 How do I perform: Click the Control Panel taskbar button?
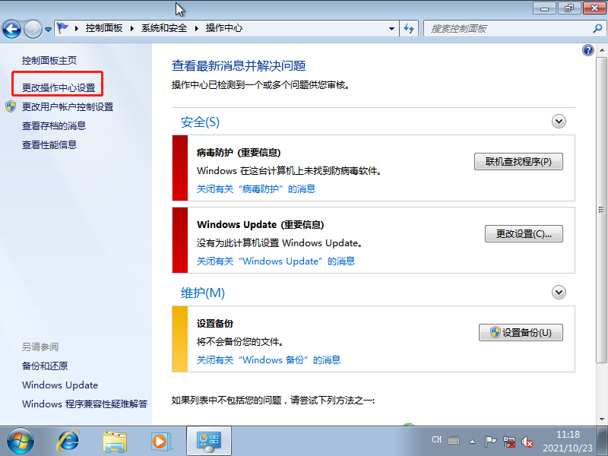(208, 442)
